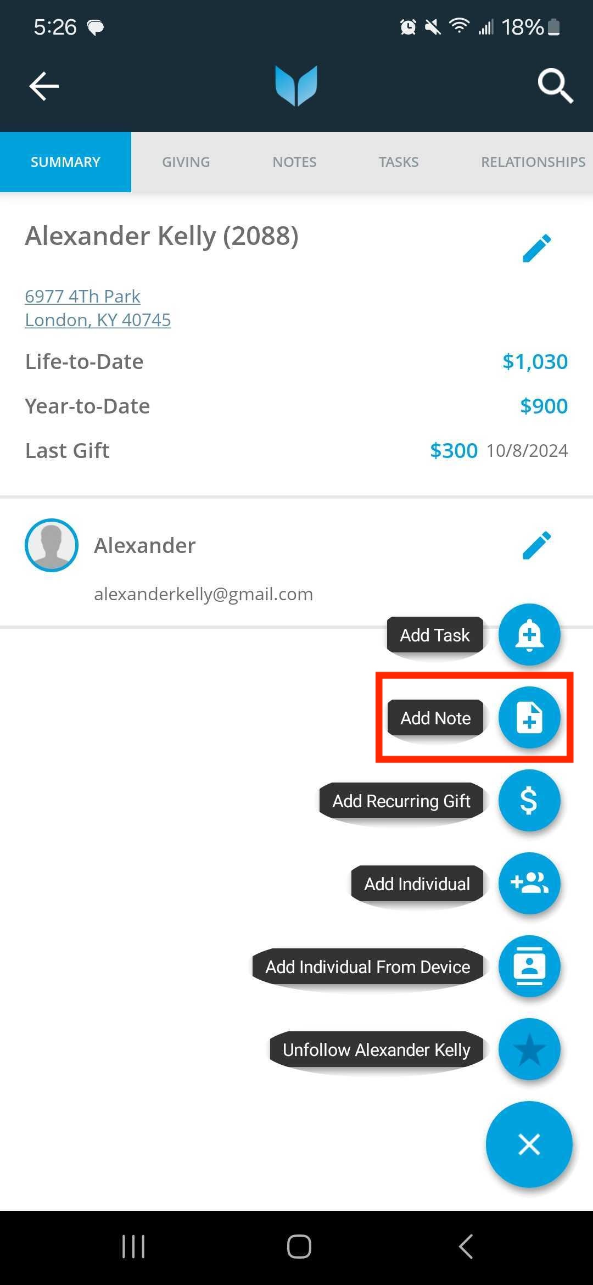Switch to the Notes tab
This screenshot has width=593, height=1285.
[294, 162]
